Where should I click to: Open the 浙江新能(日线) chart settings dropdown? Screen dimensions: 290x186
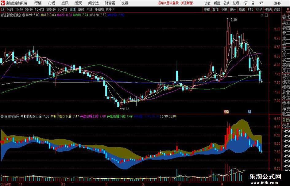(24, 15)
